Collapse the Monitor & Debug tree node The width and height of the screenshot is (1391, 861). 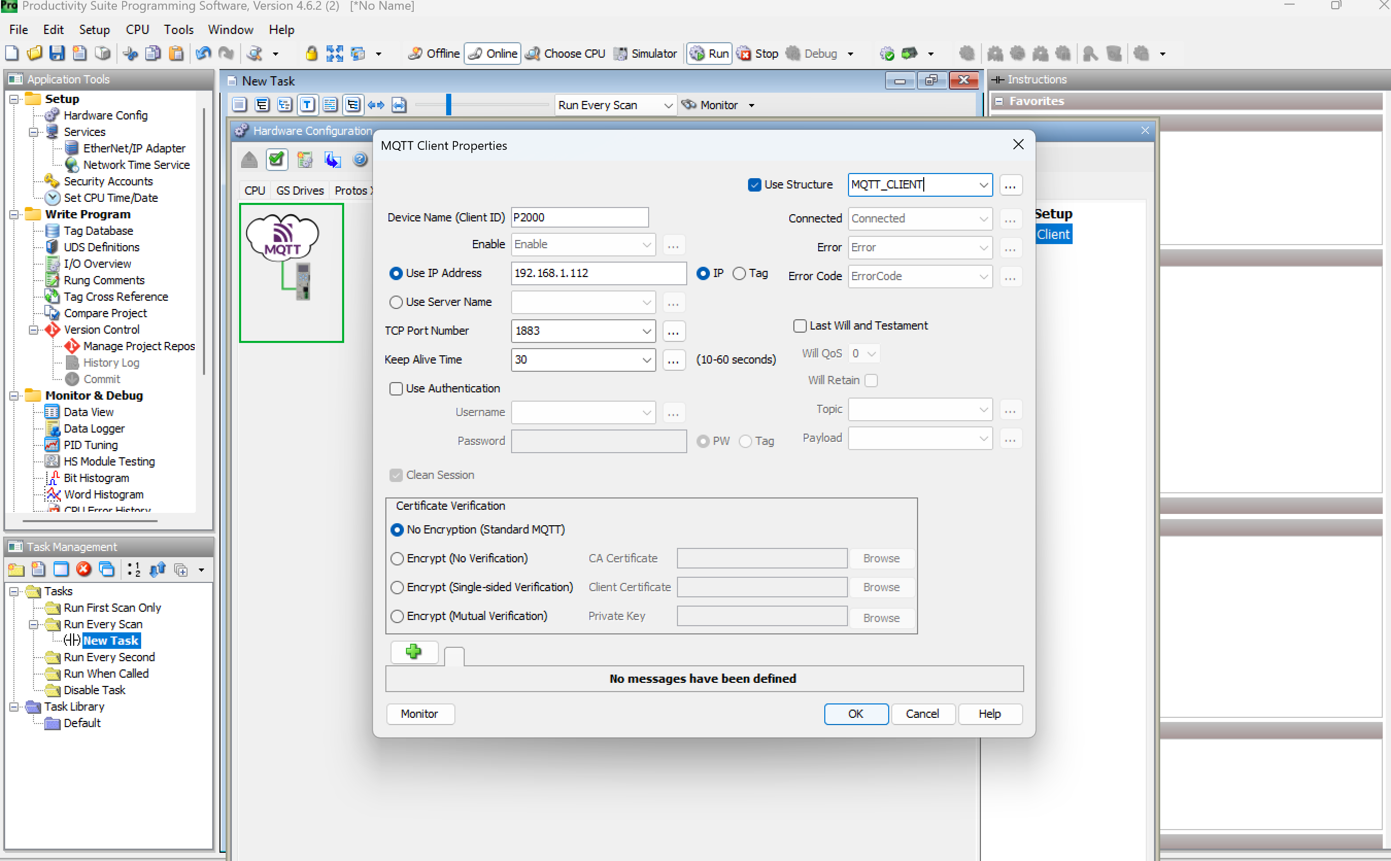click(14, 396)
